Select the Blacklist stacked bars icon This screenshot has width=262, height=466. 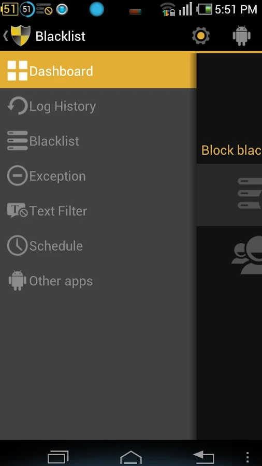(17, 140)
